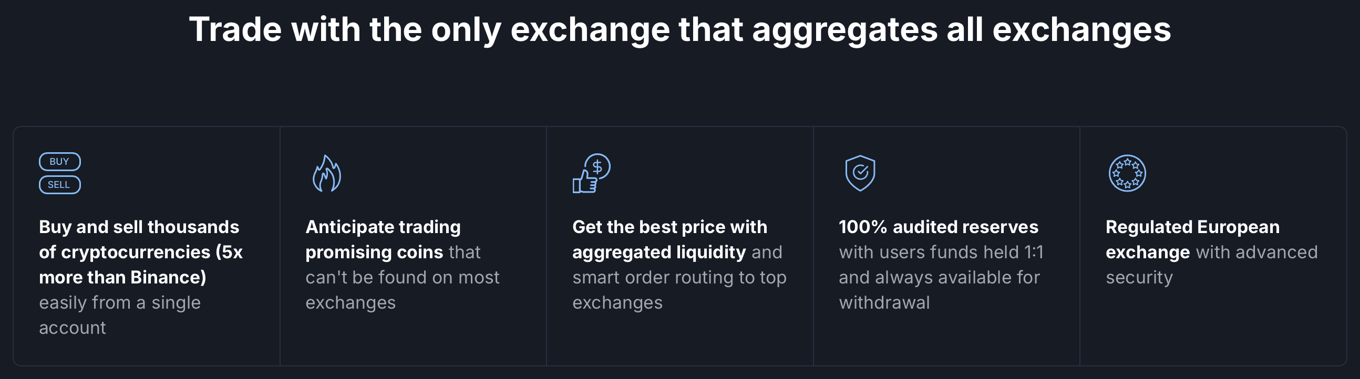This screenshot has width=1360, height=379.
Task: Click the flame icon above Anticipate trading
Action: click(x=327, y=173)
